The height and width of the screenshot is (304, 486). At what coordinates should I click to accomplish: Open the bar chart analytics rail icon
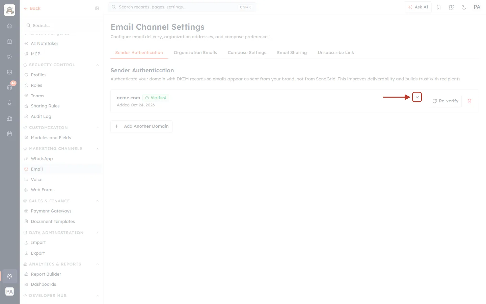[9, 118]
